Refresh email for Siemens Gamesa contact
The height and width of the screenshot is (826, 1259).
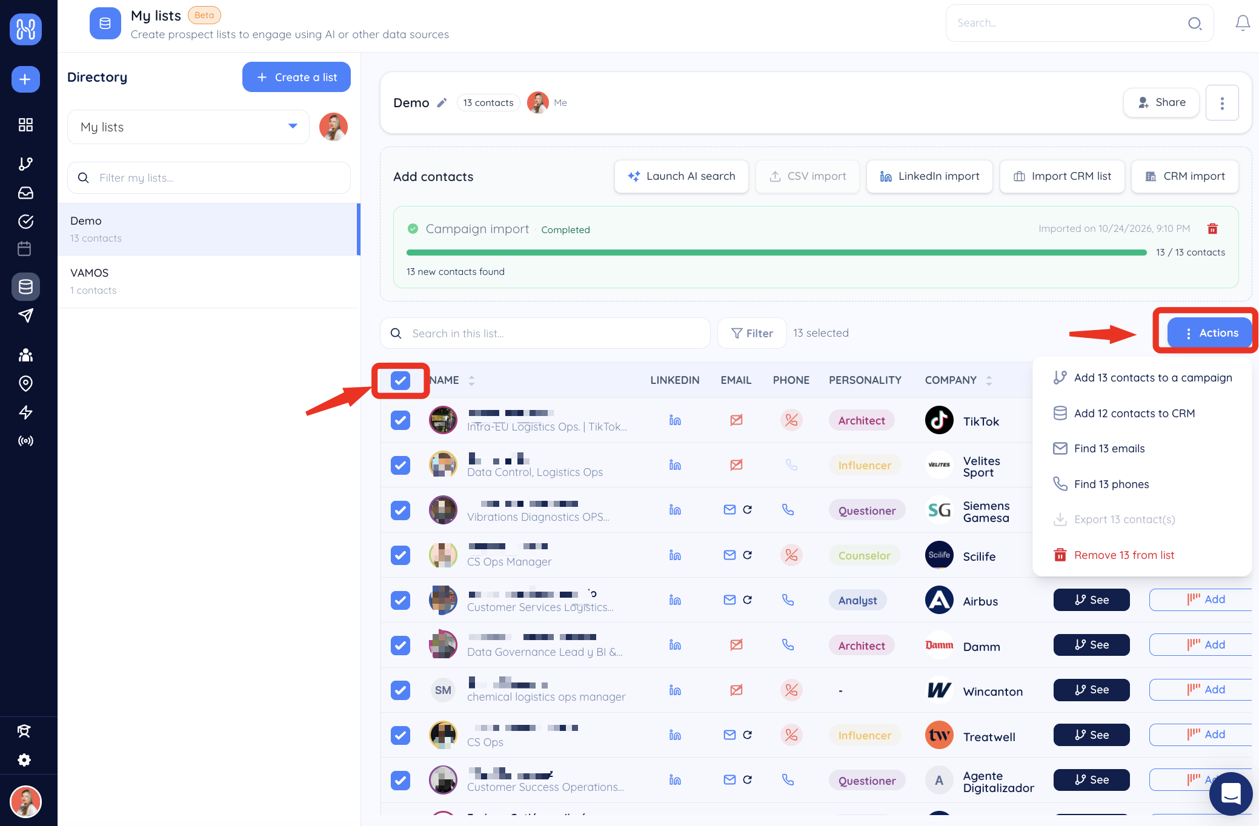[748, 510]
